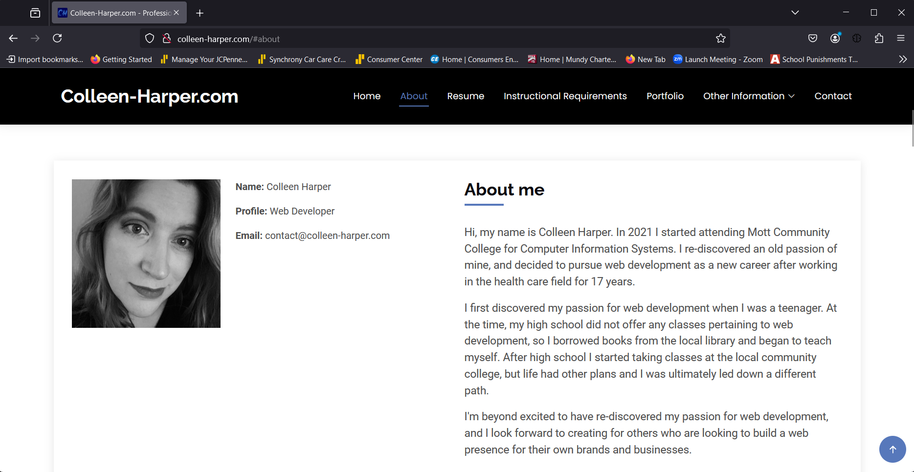Viewport: 914px width, 472px height.
Task: Open the Portfolio navigation item
Action: [x=665, y=96]
